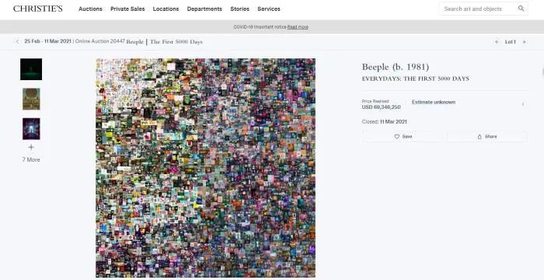Viewport: 544px width, 280px height.
Task: Open the Auctions menu
Action: tap(90, 9)
